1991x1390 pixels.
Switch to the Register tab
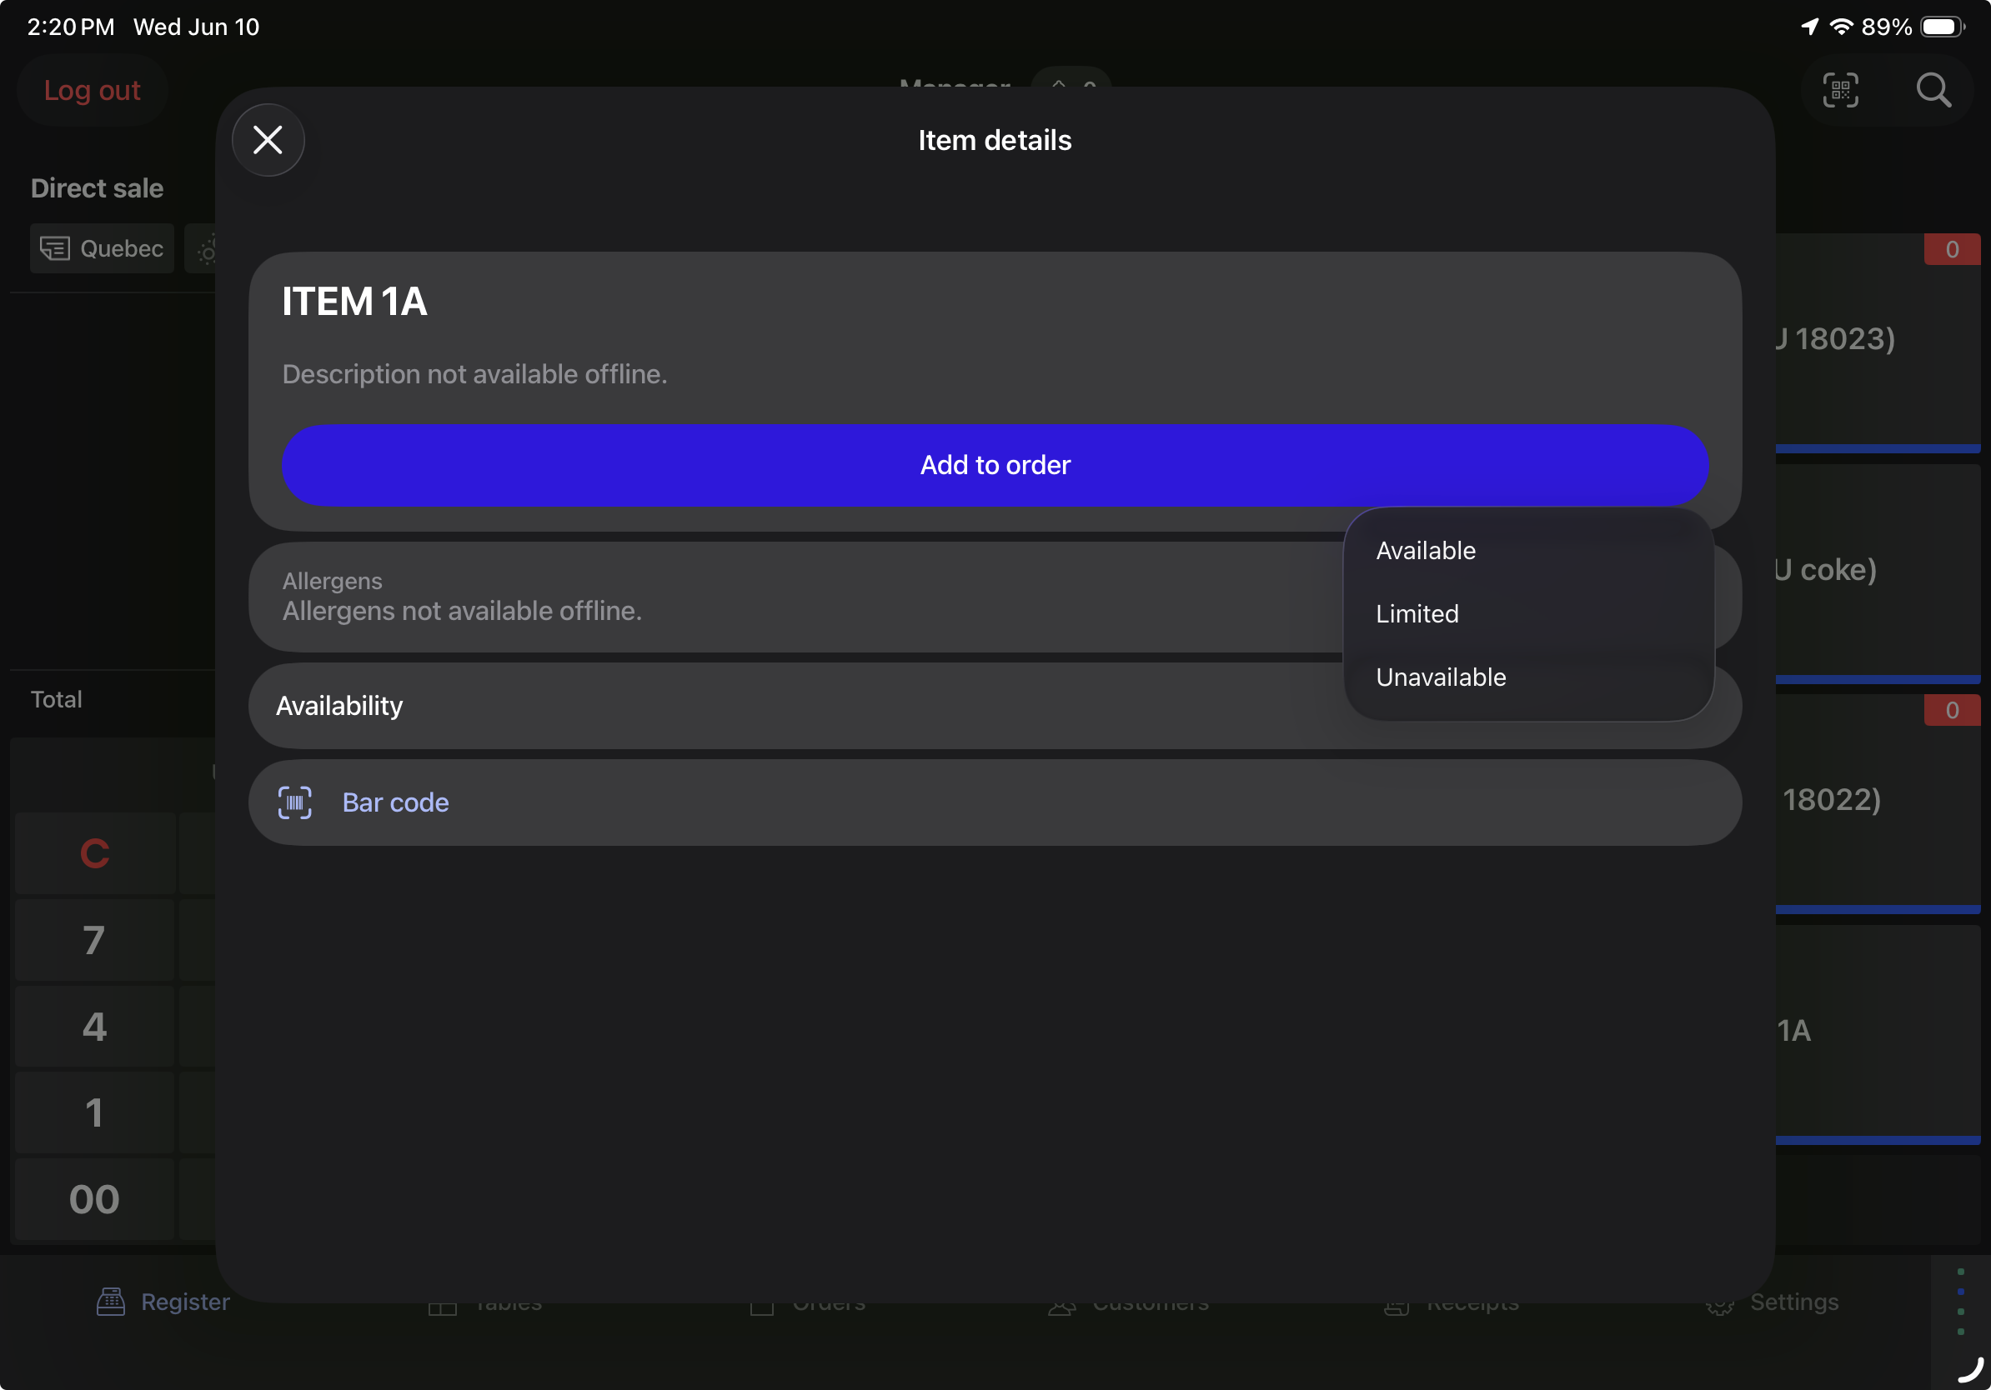coord(164,1302)
